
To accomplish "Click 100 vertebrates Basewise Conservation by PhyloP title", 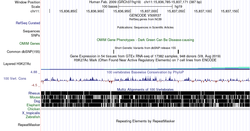I will (145, 72).
